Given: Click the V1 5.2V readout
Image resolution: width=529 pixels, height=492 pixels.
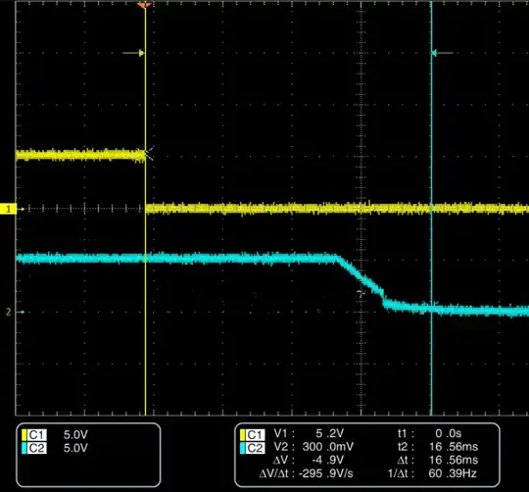Looking at the screenshot, I should click(309, 433).
